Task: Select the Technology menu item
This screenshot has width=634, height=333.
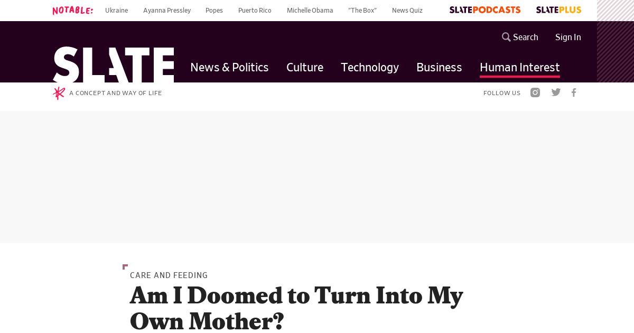Action: (370, 67)
